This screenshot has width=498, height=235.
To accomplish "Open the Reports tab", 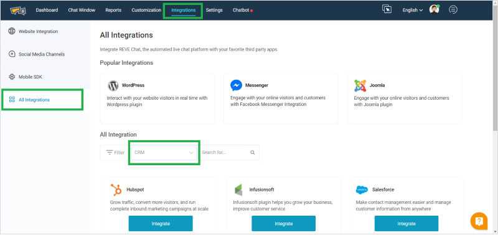I will point(113,10).
